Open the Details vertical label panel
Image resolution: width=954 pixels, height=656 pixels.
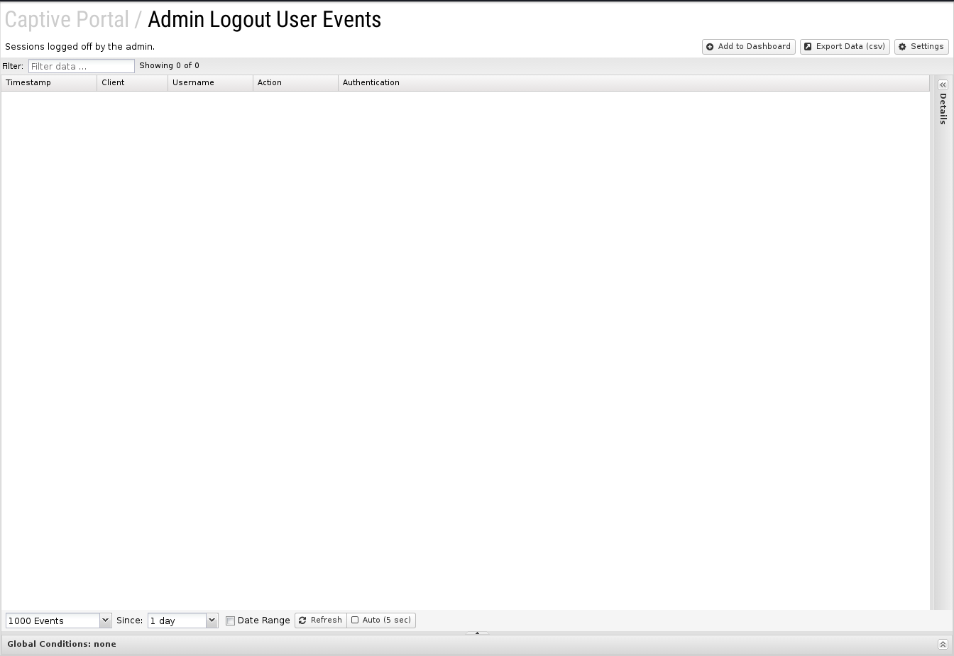(943, 109)
